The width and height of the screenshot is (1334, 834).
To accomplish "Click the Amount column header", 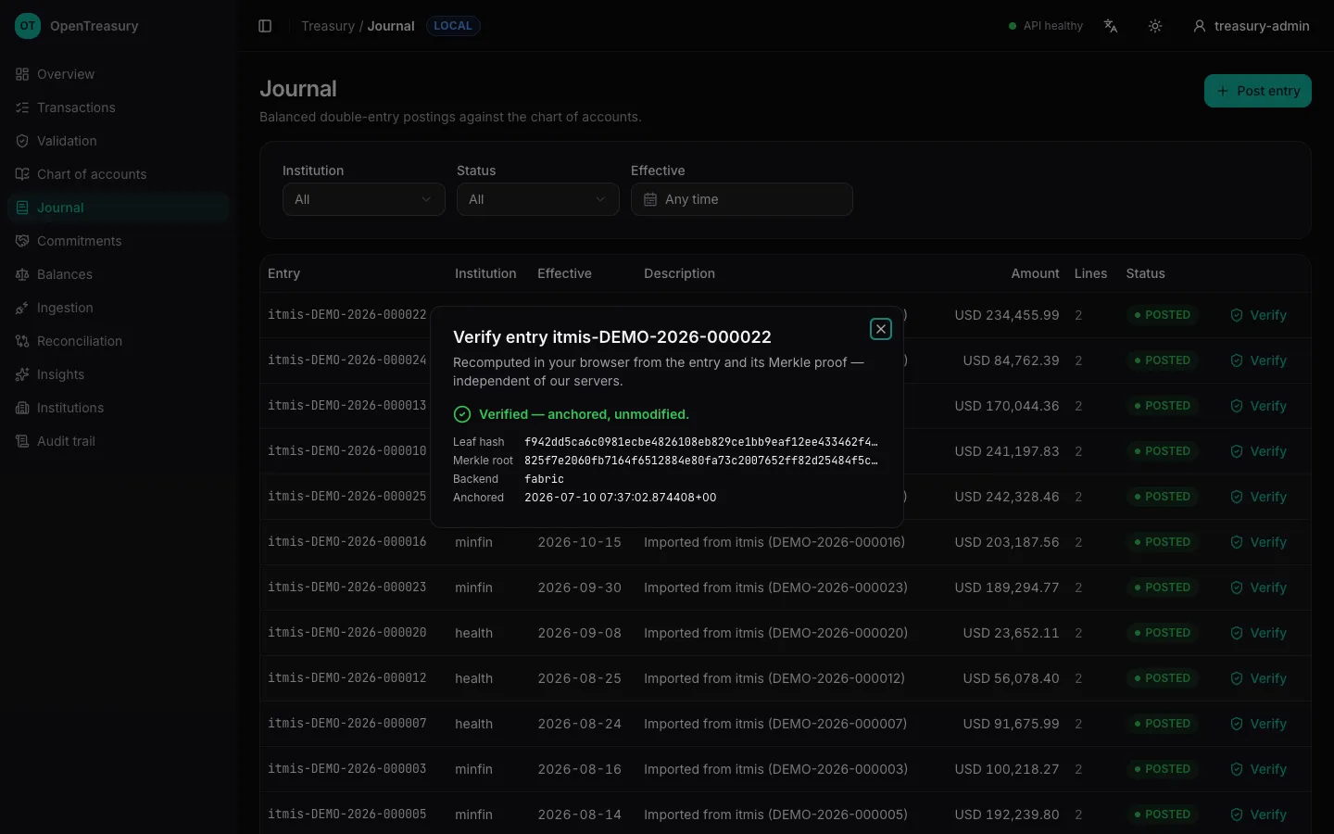I will point(1035,273).
